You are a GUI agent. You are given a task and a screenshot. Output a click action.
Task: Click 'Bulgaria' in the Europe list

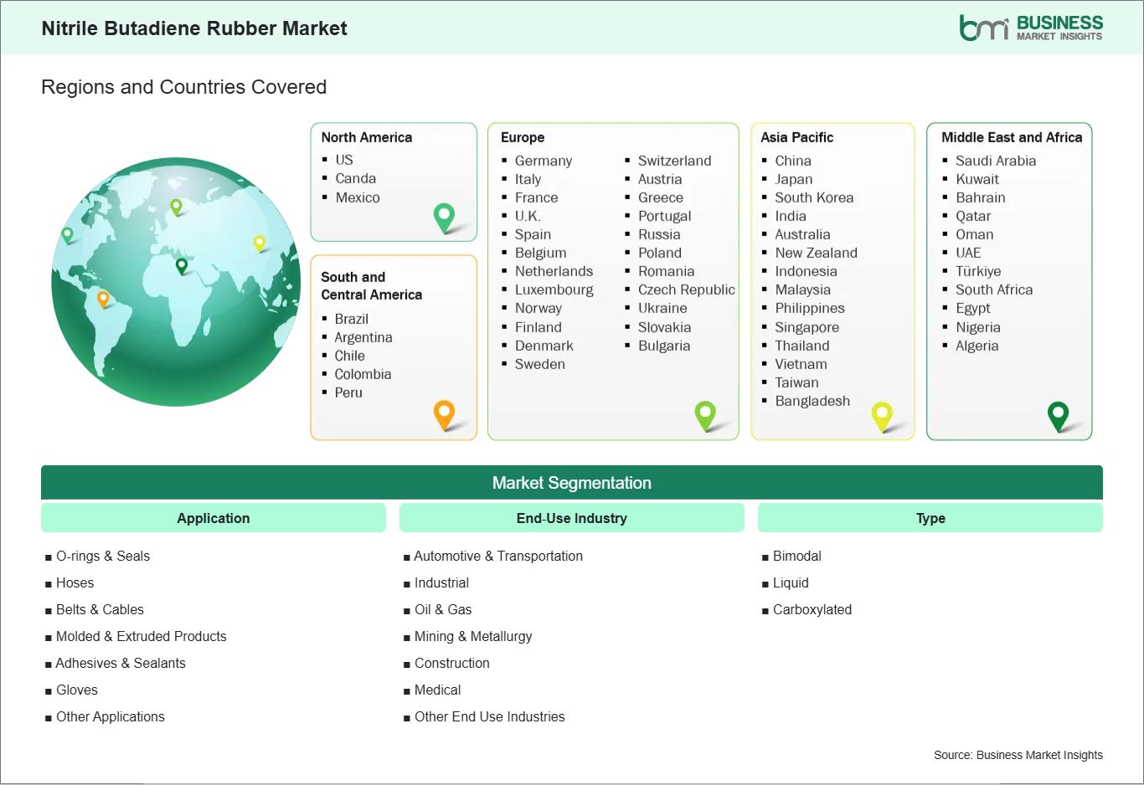(x=664, y=346)
